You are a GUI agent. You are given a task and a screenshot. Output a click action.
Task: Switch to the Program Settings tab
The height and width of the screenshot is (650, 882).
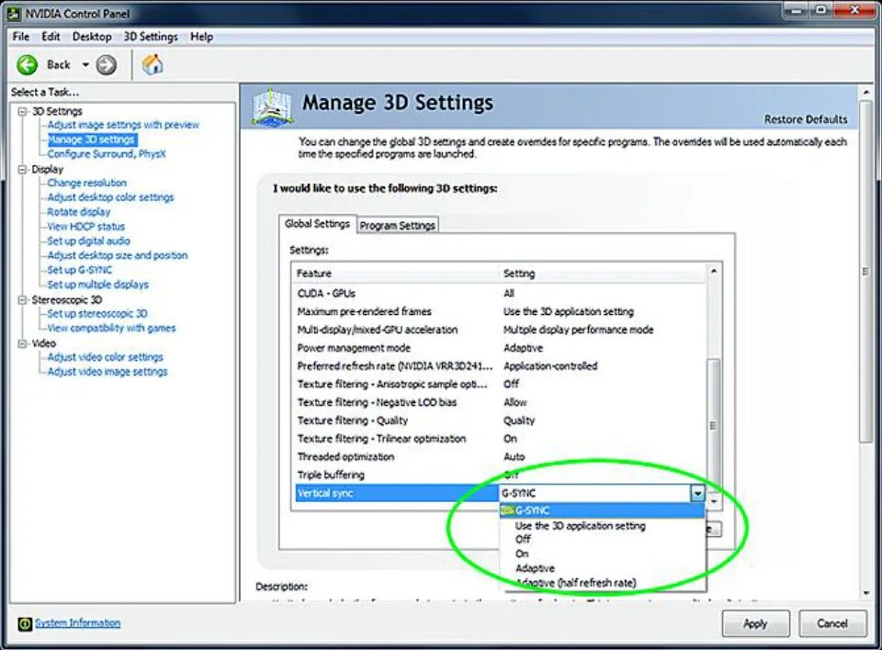coord(398,226)
